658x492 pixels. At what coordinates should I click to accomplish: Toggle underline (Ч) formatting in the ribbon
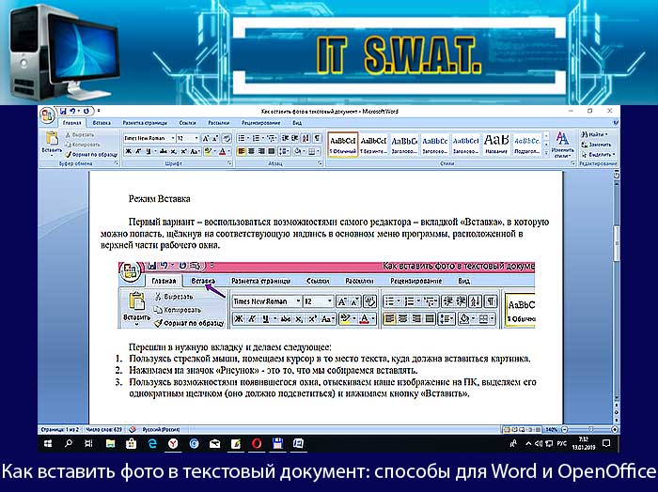point(149,152)
